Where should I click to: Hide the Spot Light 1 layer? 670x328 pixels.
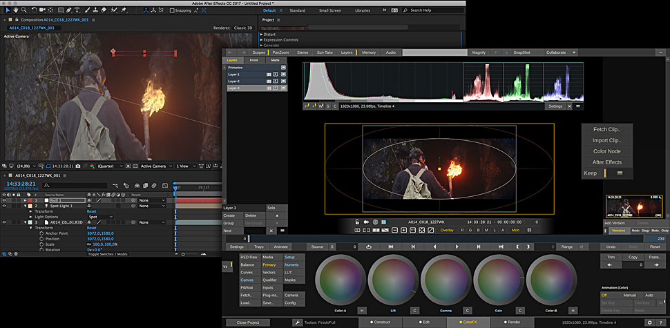4,206
